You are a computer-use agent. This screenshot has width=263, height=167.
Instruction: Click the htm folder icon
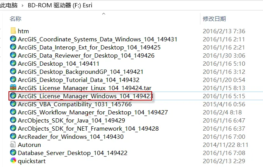point(13,31)
